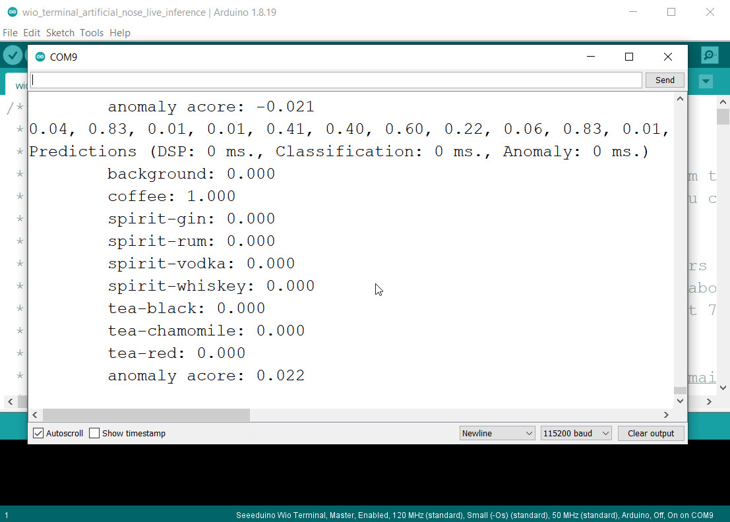Focus the serial message input field
This screenshot has height=522, width=730.
pyautogui.click(x=336, y=80)
